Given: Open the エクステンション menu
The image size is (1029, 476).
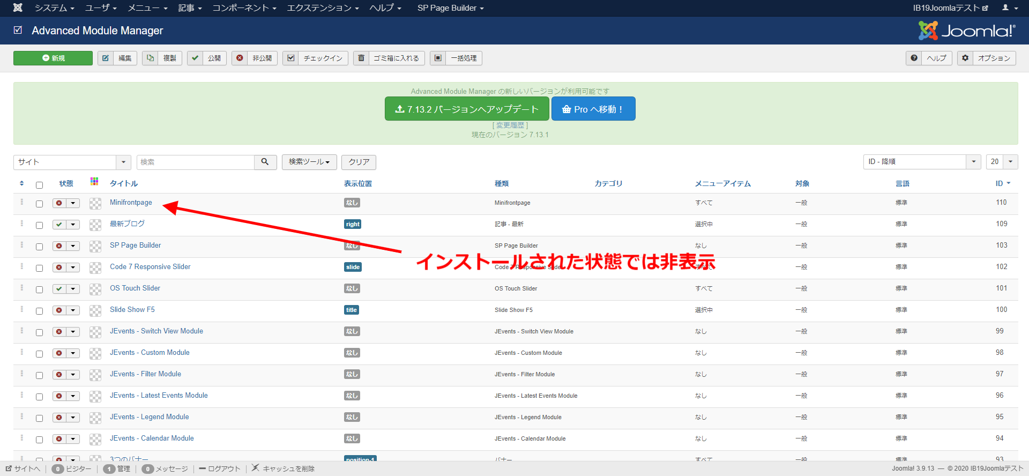Looking at the screenshot, I should (322, 8).
